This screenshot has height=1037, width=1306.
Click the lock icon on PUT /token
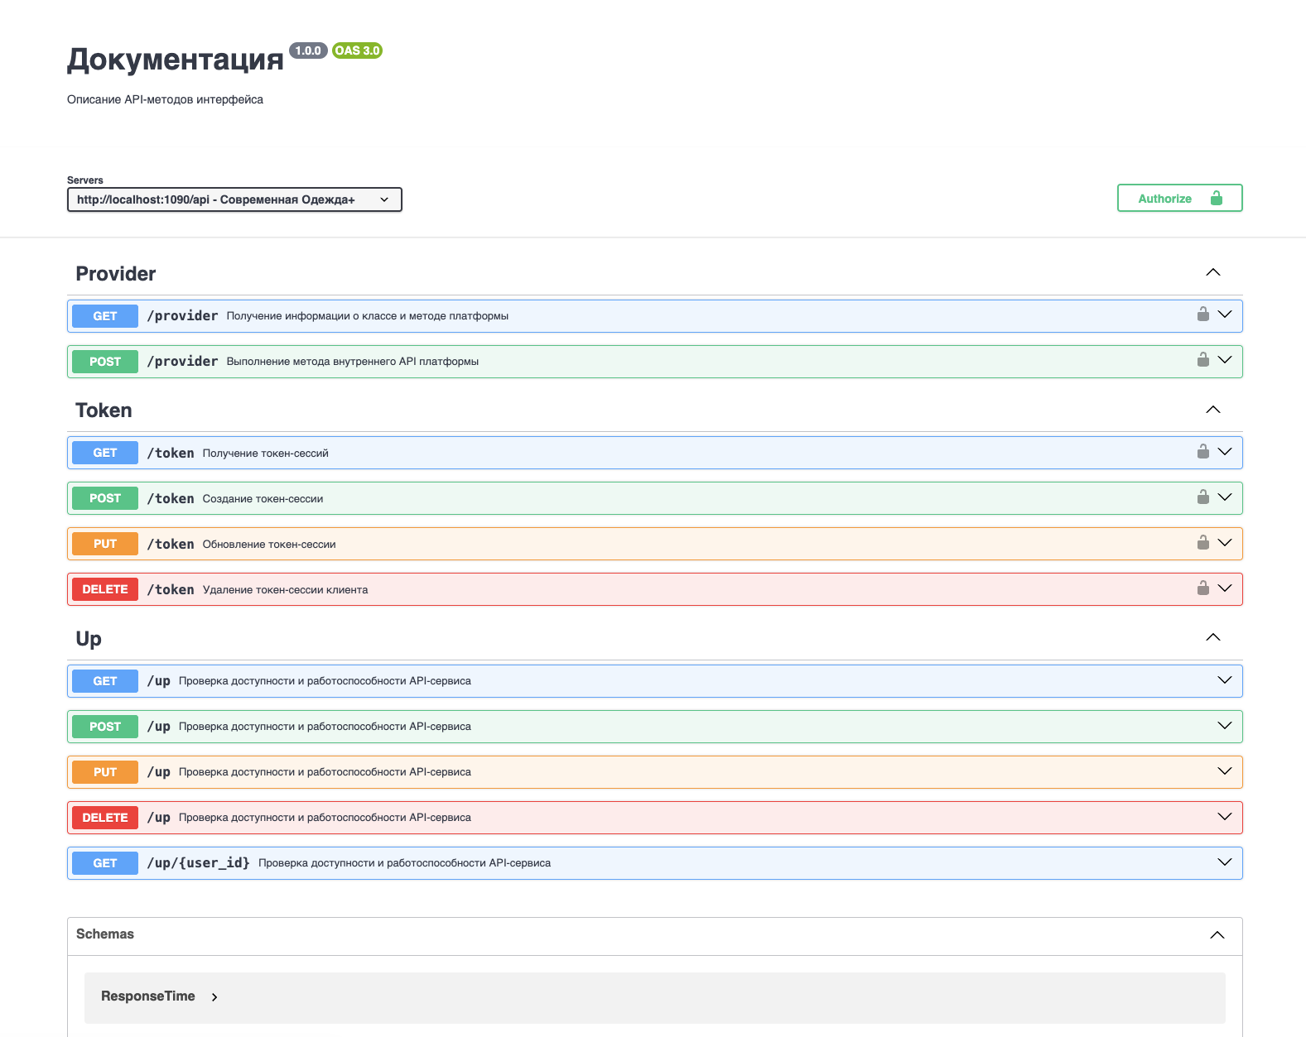click(x=1202, y=543)
